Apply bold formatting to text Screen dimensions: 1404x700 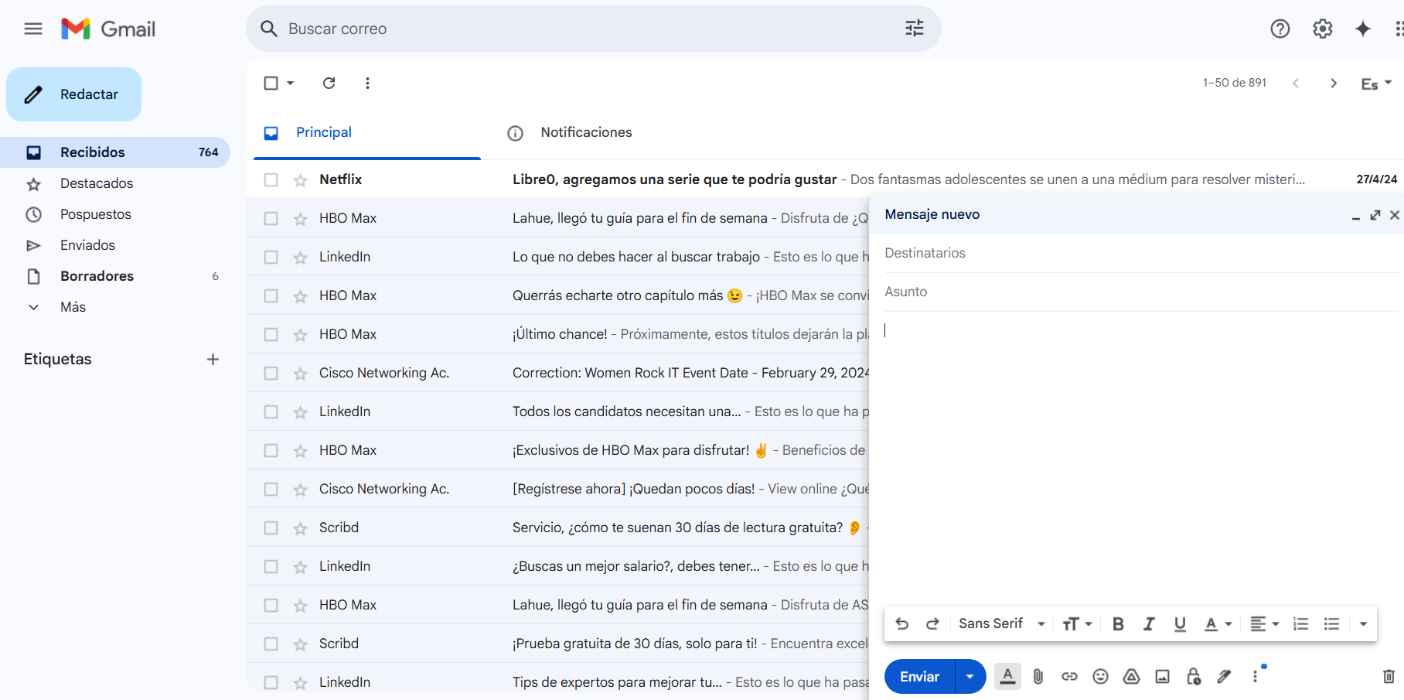1118,624
